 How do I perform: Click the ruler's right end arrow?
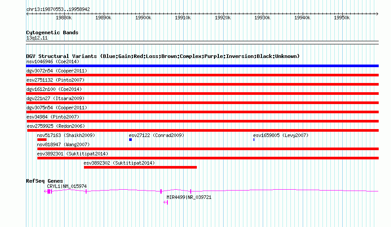(x=377, y=14)
